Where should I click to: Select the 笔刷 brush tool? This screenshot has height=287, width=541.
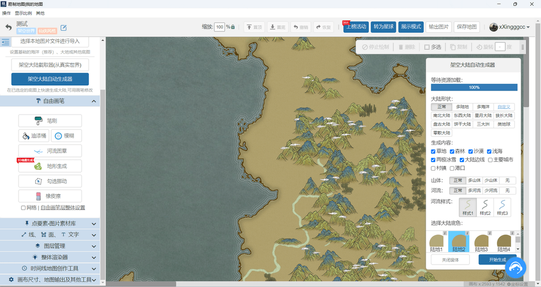pyautogui.click(x=50, y=120)
